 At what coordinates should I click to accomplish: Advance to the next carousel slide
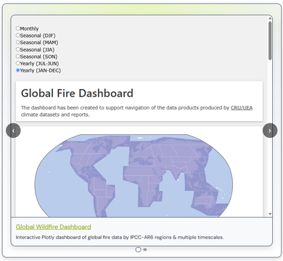click(270, 130)
